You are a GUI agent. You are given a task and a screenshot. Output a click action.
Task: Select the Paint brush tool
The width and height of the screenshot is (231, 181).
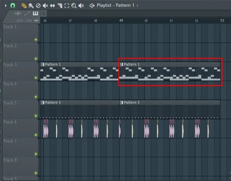[x=31, y=5]
